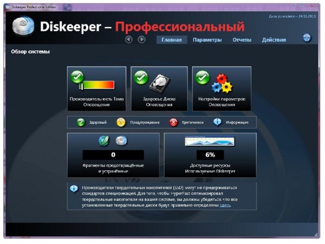Click the green check on volume performance tile

[x=77, y=77]
